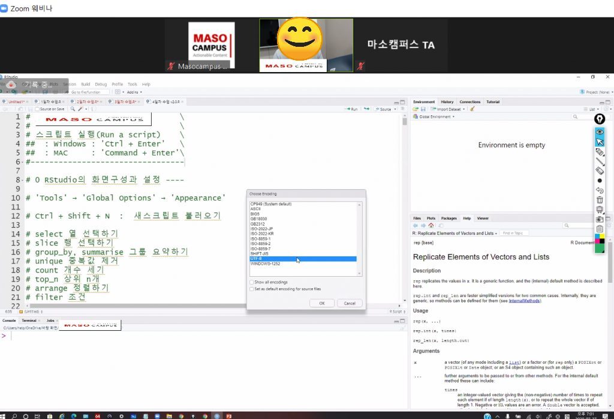Image resolution: width=614 pixels, height=419 pixels.
Task: Click the Help pane home icon
Action: point(431,226)
